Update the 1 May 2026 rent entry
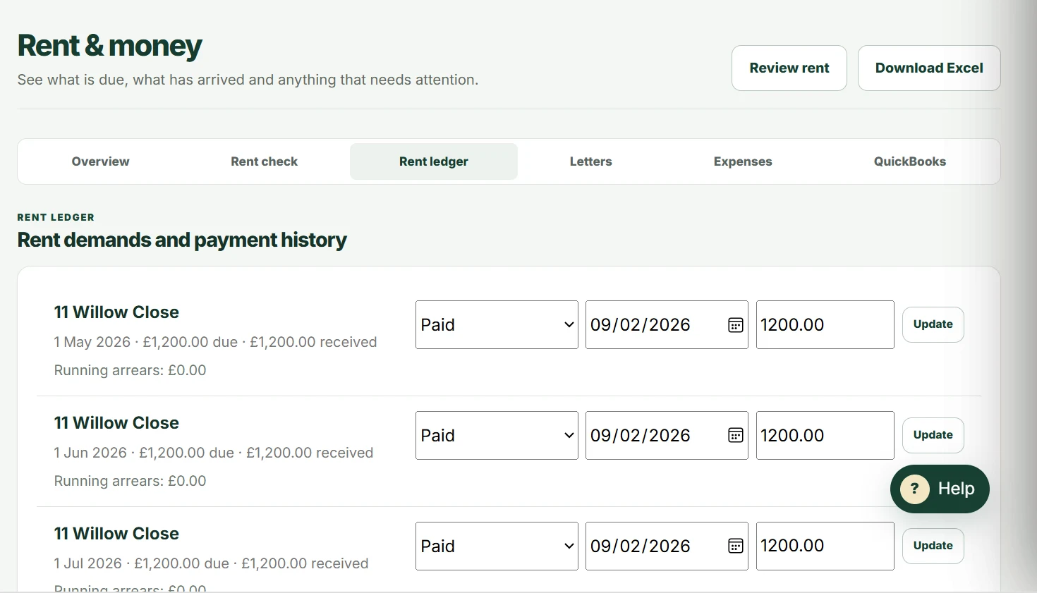 click(x=933, y=324)
